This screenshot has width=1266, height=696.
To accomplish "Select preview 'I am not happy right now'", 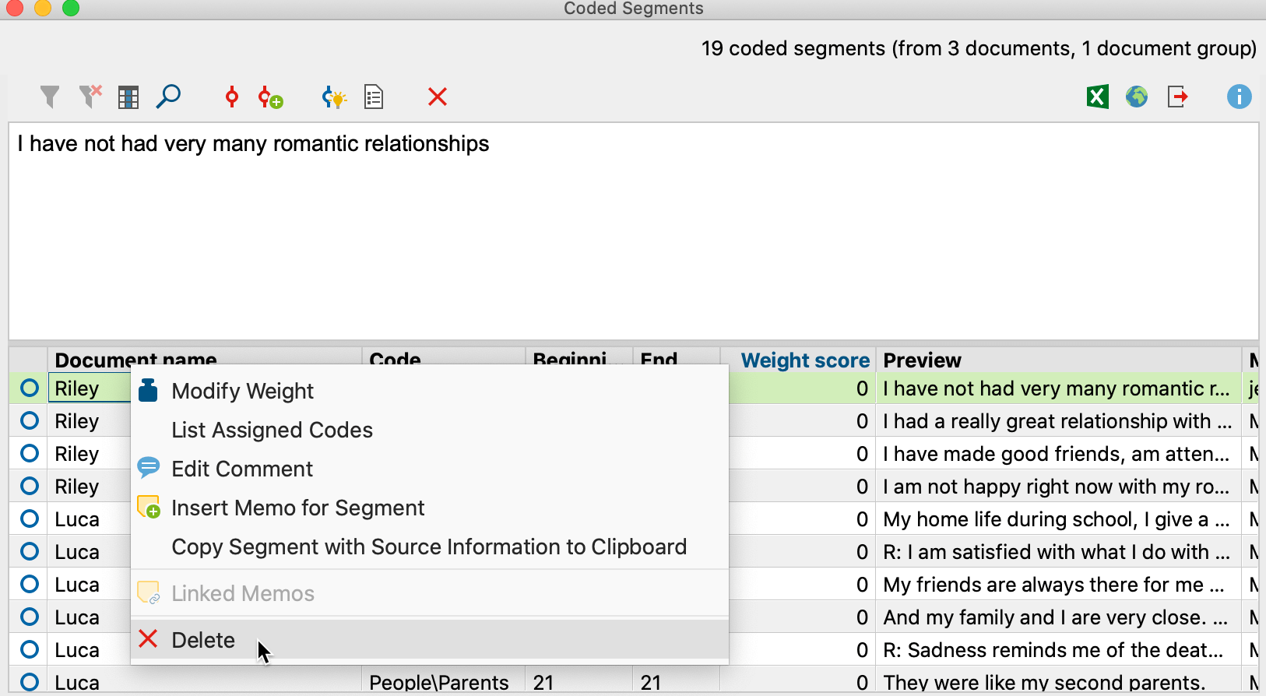I will [x=1058, y=487].
